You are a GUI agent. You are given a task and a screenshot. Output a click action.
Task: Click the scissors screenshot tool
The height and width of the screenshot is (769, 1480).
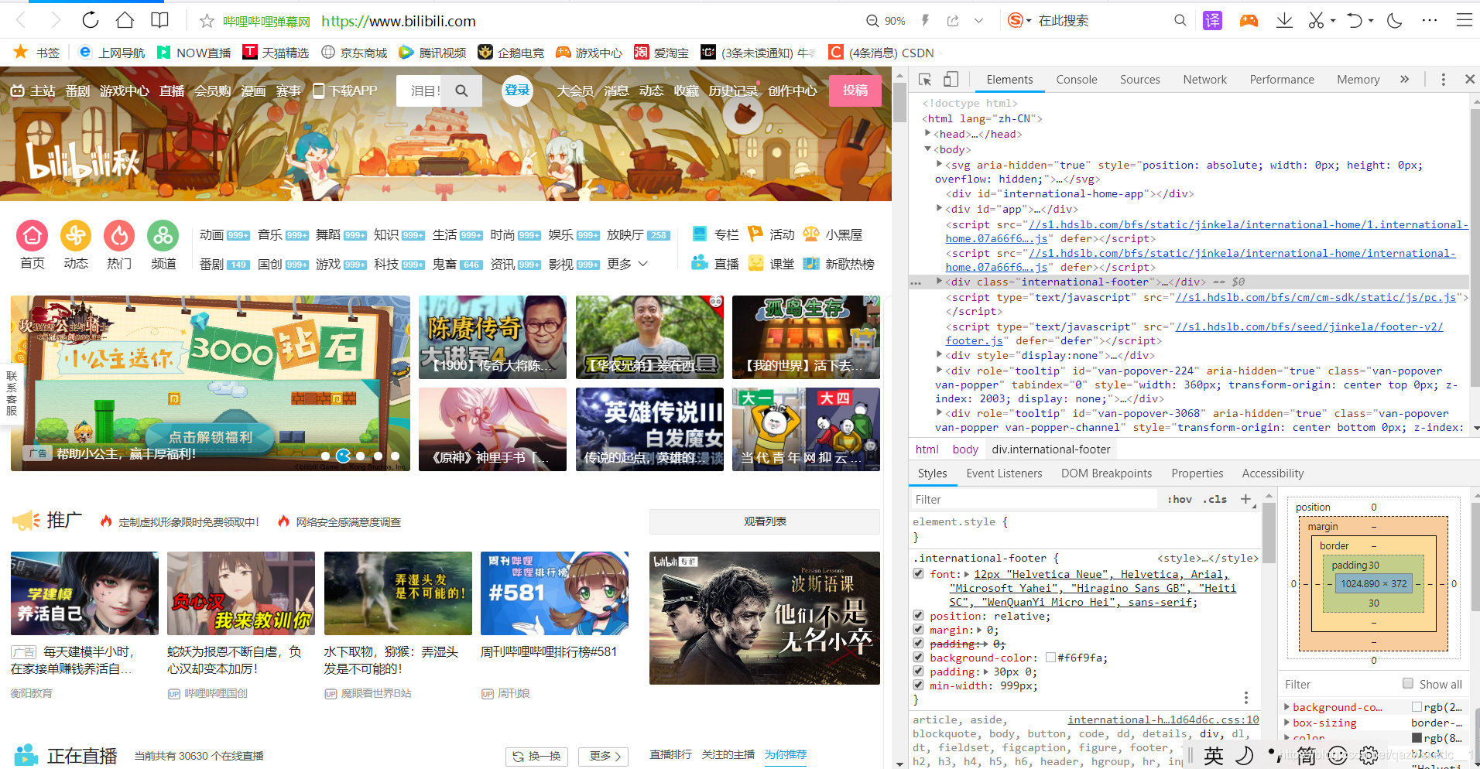click(x=1316, y=20)
